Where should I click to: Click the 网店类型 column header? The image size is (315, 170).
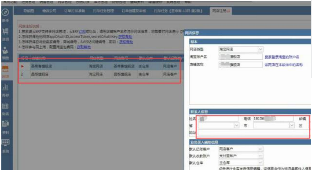pos(96,58)
